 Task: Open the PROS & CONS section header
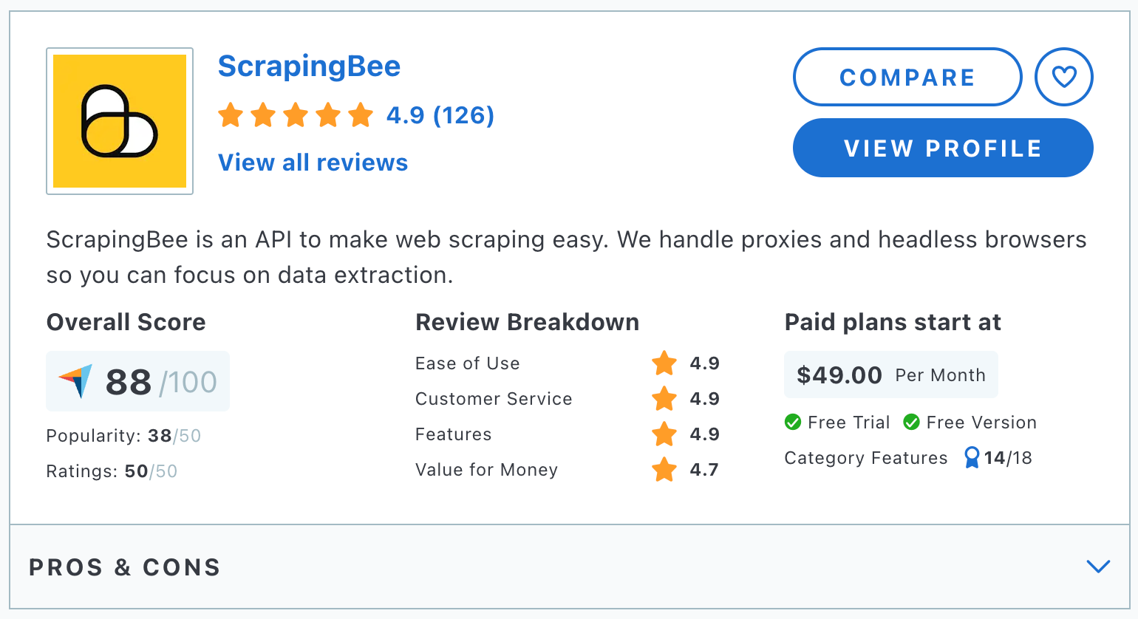(x=125, y=567)
